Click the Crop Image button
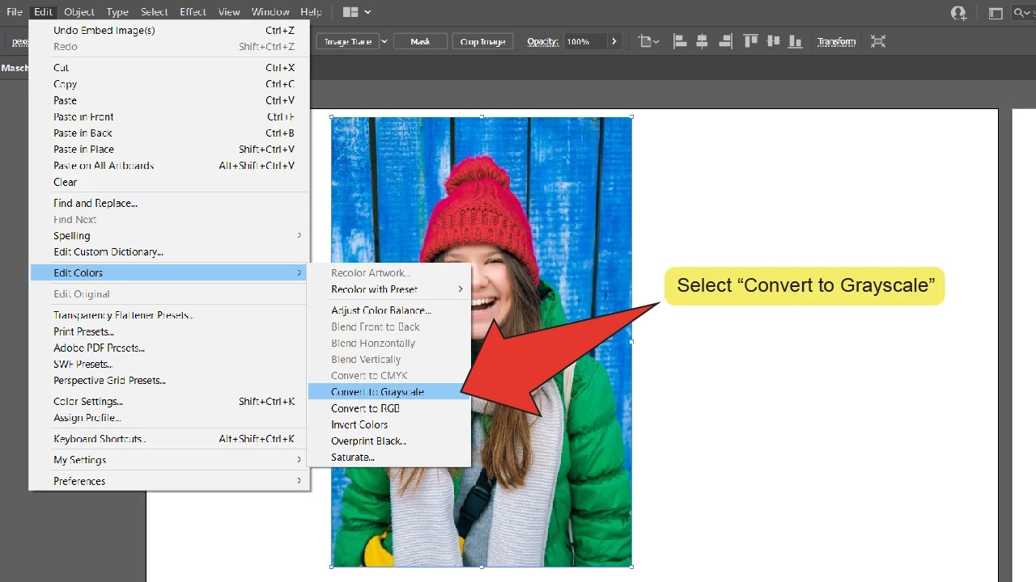 tap(482, 40)
